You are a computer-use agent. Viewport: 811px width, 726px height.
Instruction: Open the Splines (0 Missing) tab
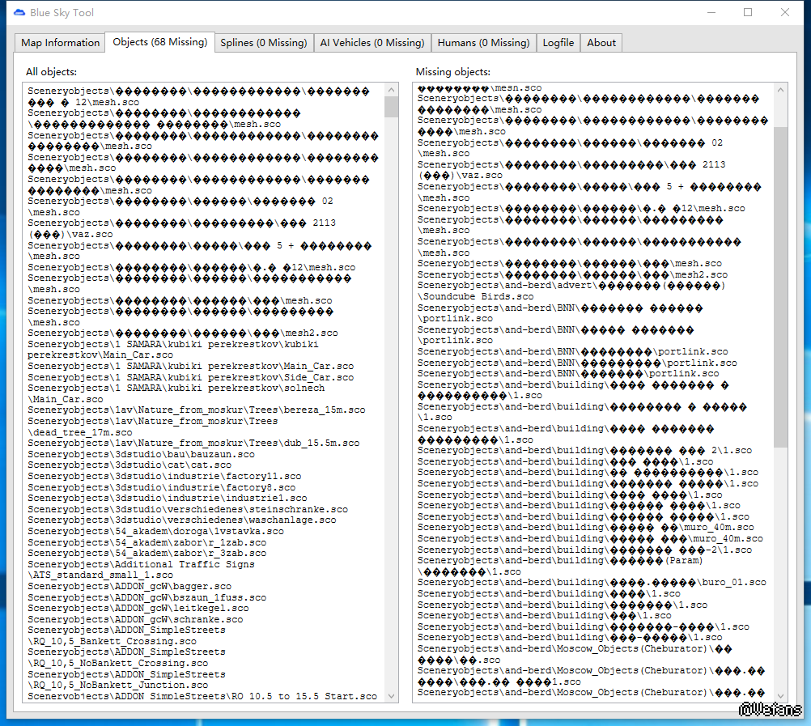coord(263,43)
